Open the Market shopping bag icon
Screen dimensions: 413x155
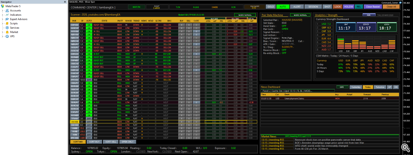[7, 32]
